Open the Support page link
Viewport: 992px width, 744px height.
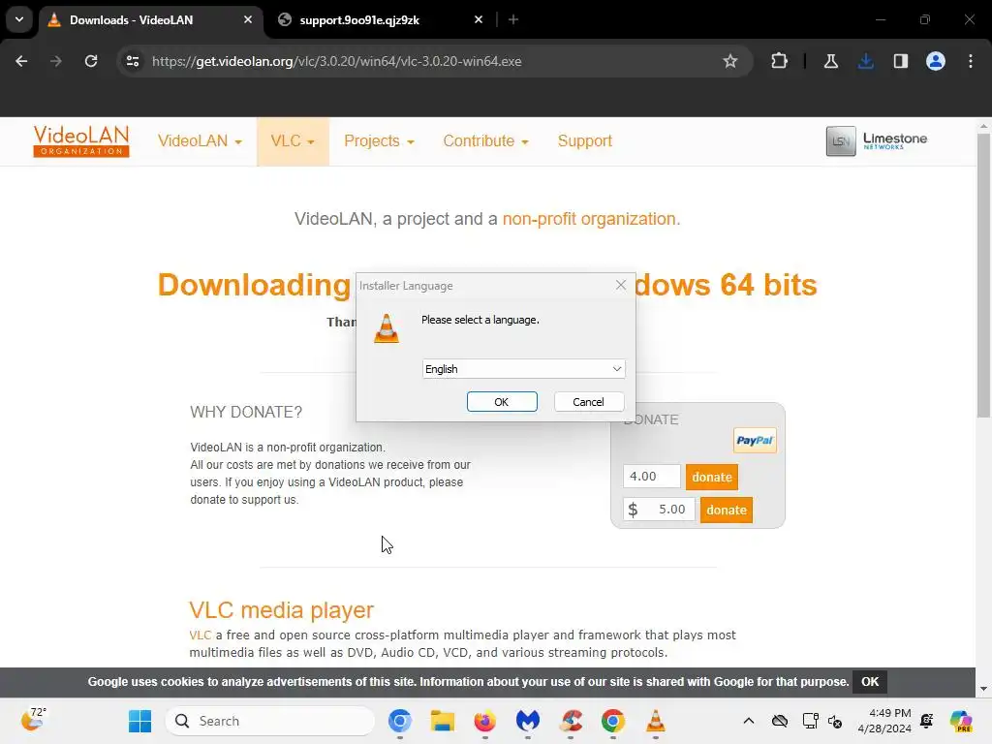[584, 141]
